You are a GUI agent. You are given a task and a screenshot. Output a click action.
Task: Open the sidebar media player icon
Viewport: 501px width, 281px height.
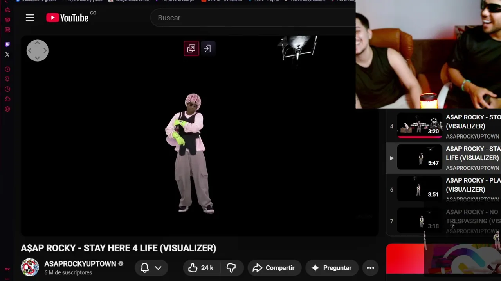7,69
